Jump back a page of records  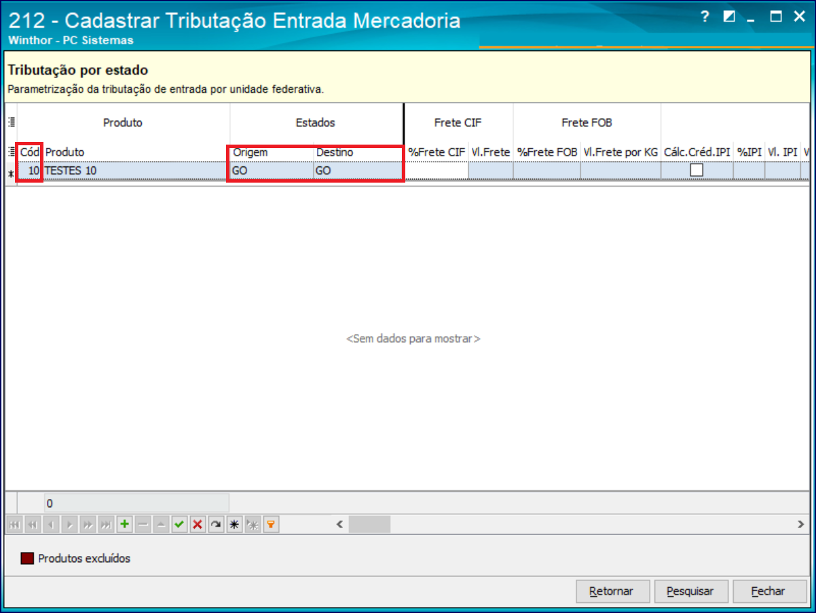[33, 524]
